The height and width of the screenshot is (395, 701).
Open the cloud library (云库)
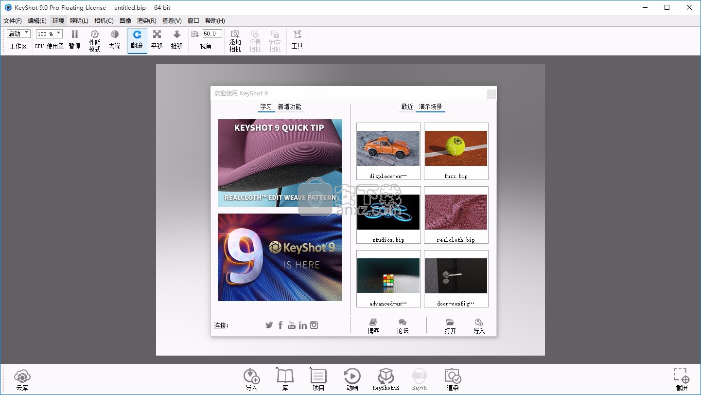(x=22, y=380)
